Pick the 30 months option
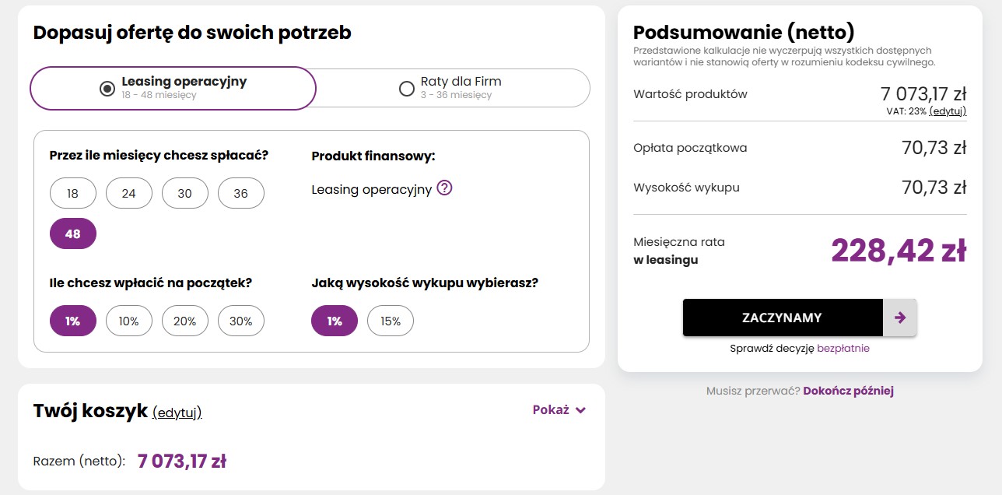 coord(185,193)
